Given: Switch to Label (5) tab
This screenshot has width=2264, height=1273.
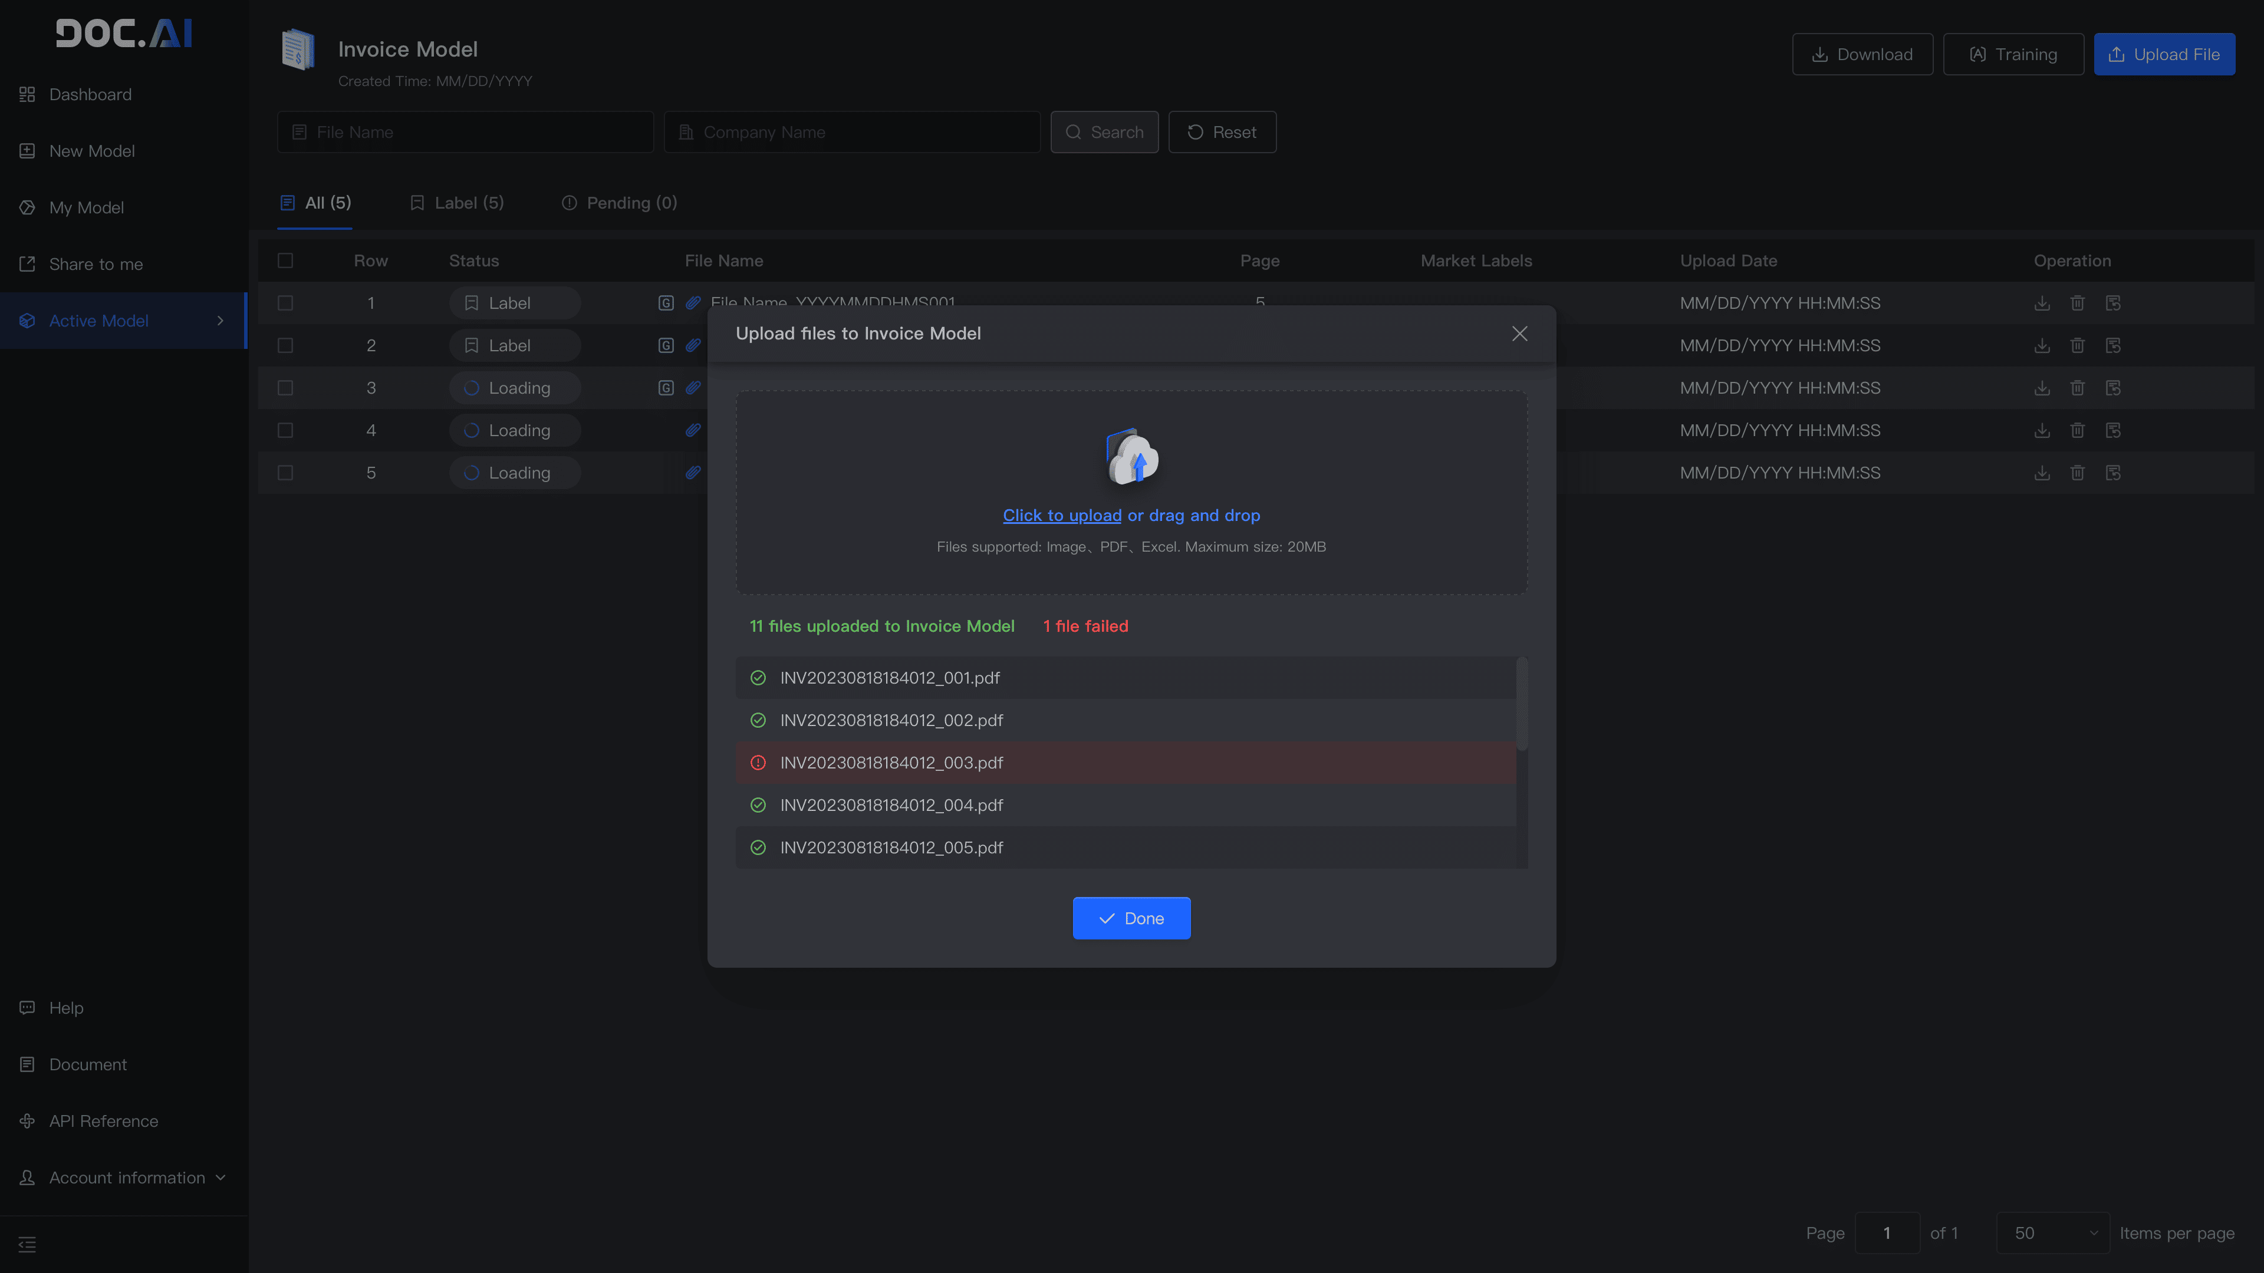Looking at the screenshot, I should (x=457, y=203).
